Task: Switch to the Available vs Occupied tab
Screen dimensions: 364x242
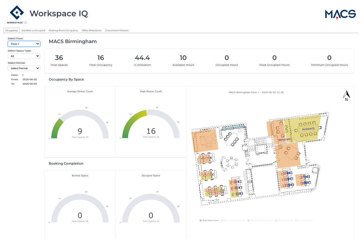Action: click(x=33, y=30)
